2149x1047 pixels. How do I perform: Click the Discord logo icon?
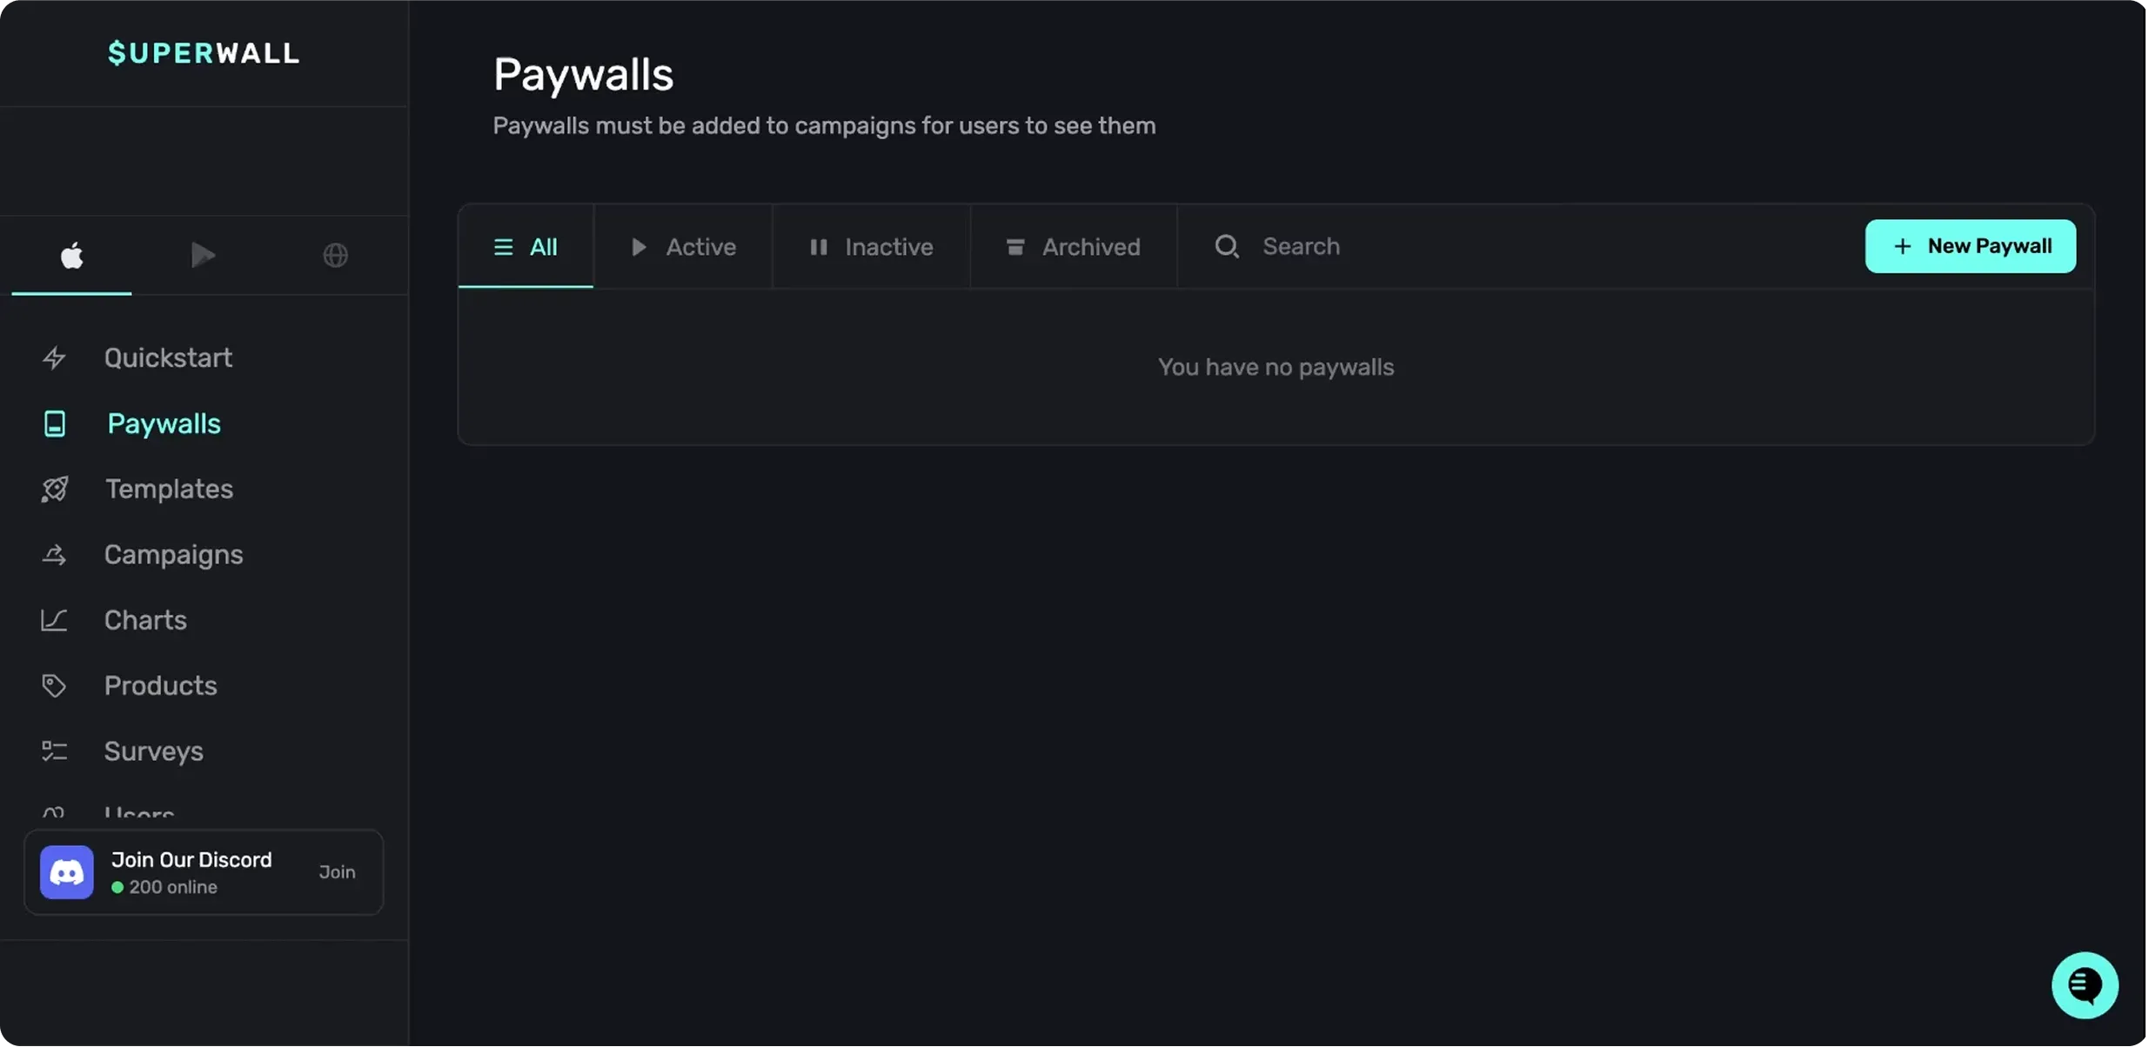click(x=67, y=872)
